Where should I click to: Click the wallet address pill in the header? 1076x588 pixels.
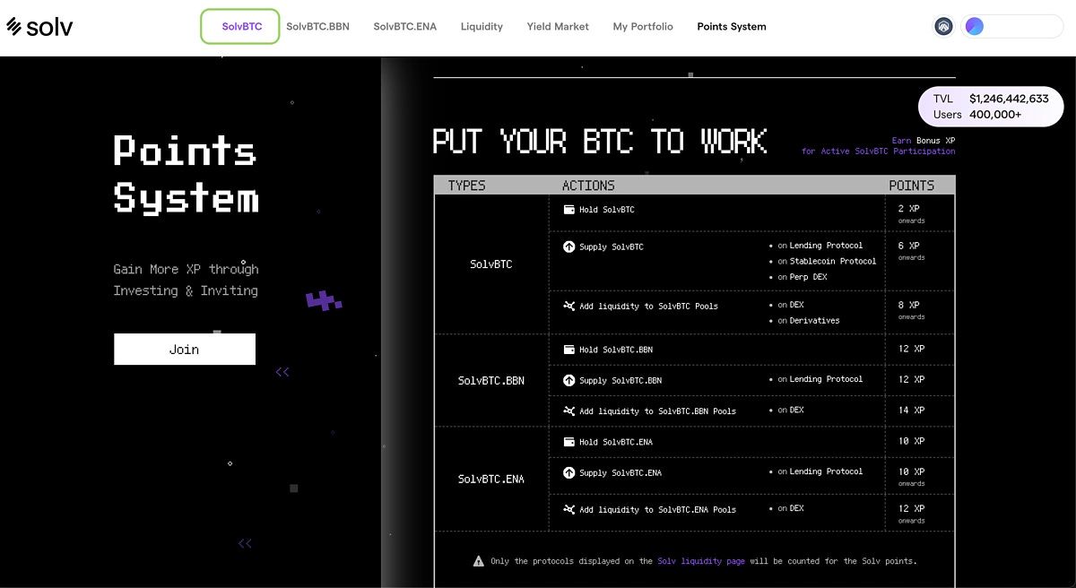(1022, 27)
